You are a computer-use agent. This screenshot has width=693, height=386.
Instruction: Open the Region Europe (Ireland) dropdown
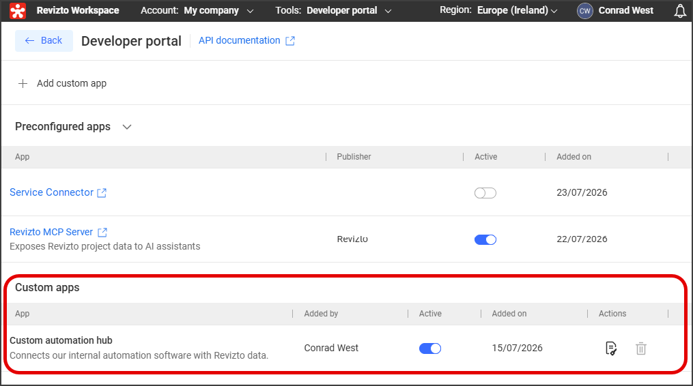pos(498,11)
